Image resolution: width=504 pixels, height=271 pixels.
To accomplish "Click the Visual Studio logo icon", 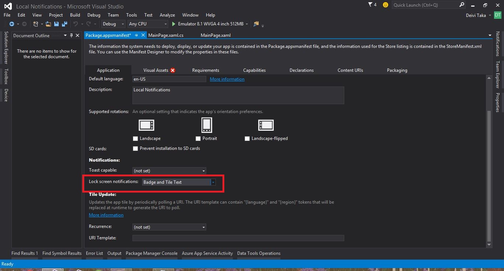I will (x=8, y=6).
